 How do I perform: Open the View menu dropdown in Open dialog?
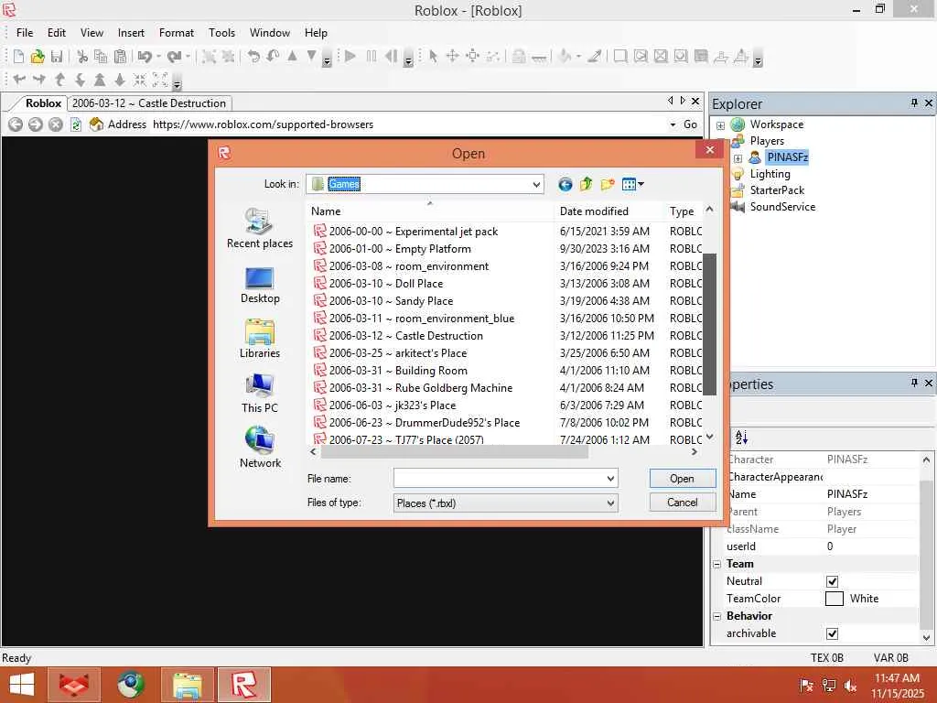pyautogui.click(x=632, y=184)
